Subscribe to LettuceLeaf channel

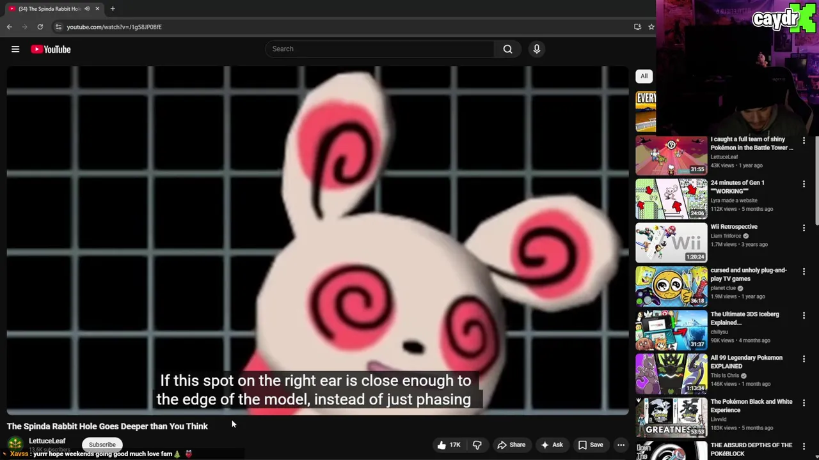102,445
